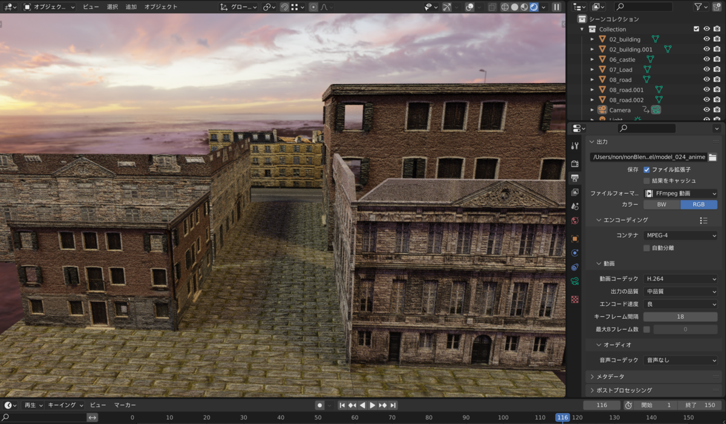The width and height of the screenshot is (726, 424).
Task: Open the View Layer properties tab
Action: (575, 192)
